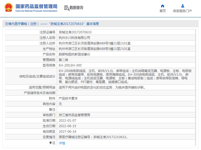Click attachment value 产品技术要求

(68, 99)
